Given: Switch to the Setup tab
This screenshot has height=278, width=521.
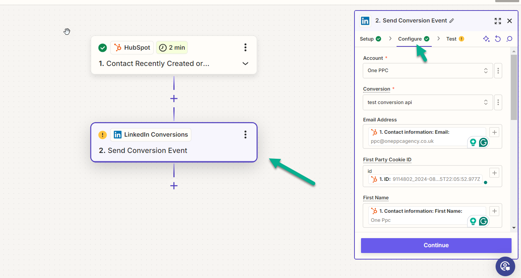Looking at the screenshot, I should pyautogui.click(x=370, y=39).
